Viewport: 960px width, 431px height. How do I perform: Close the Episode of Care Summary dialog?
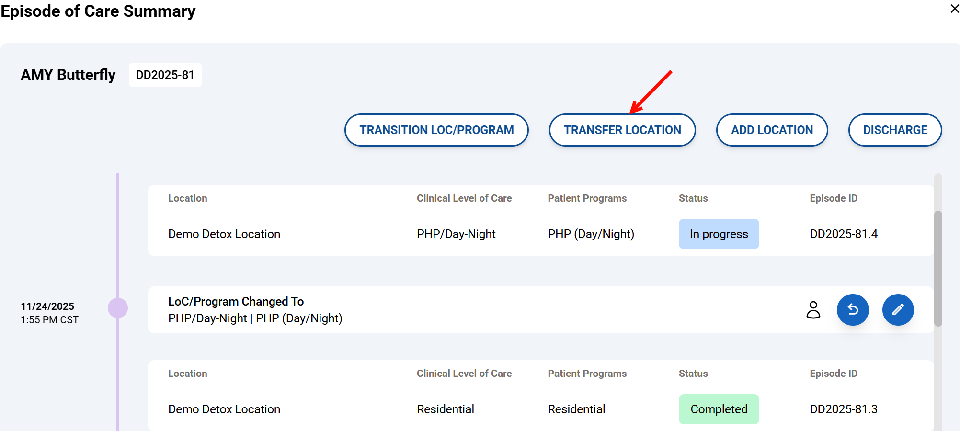click(954, 9)
